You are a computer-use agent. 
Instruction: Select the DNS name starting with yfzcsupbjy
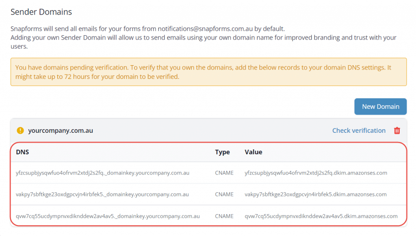tap(102, 173)
